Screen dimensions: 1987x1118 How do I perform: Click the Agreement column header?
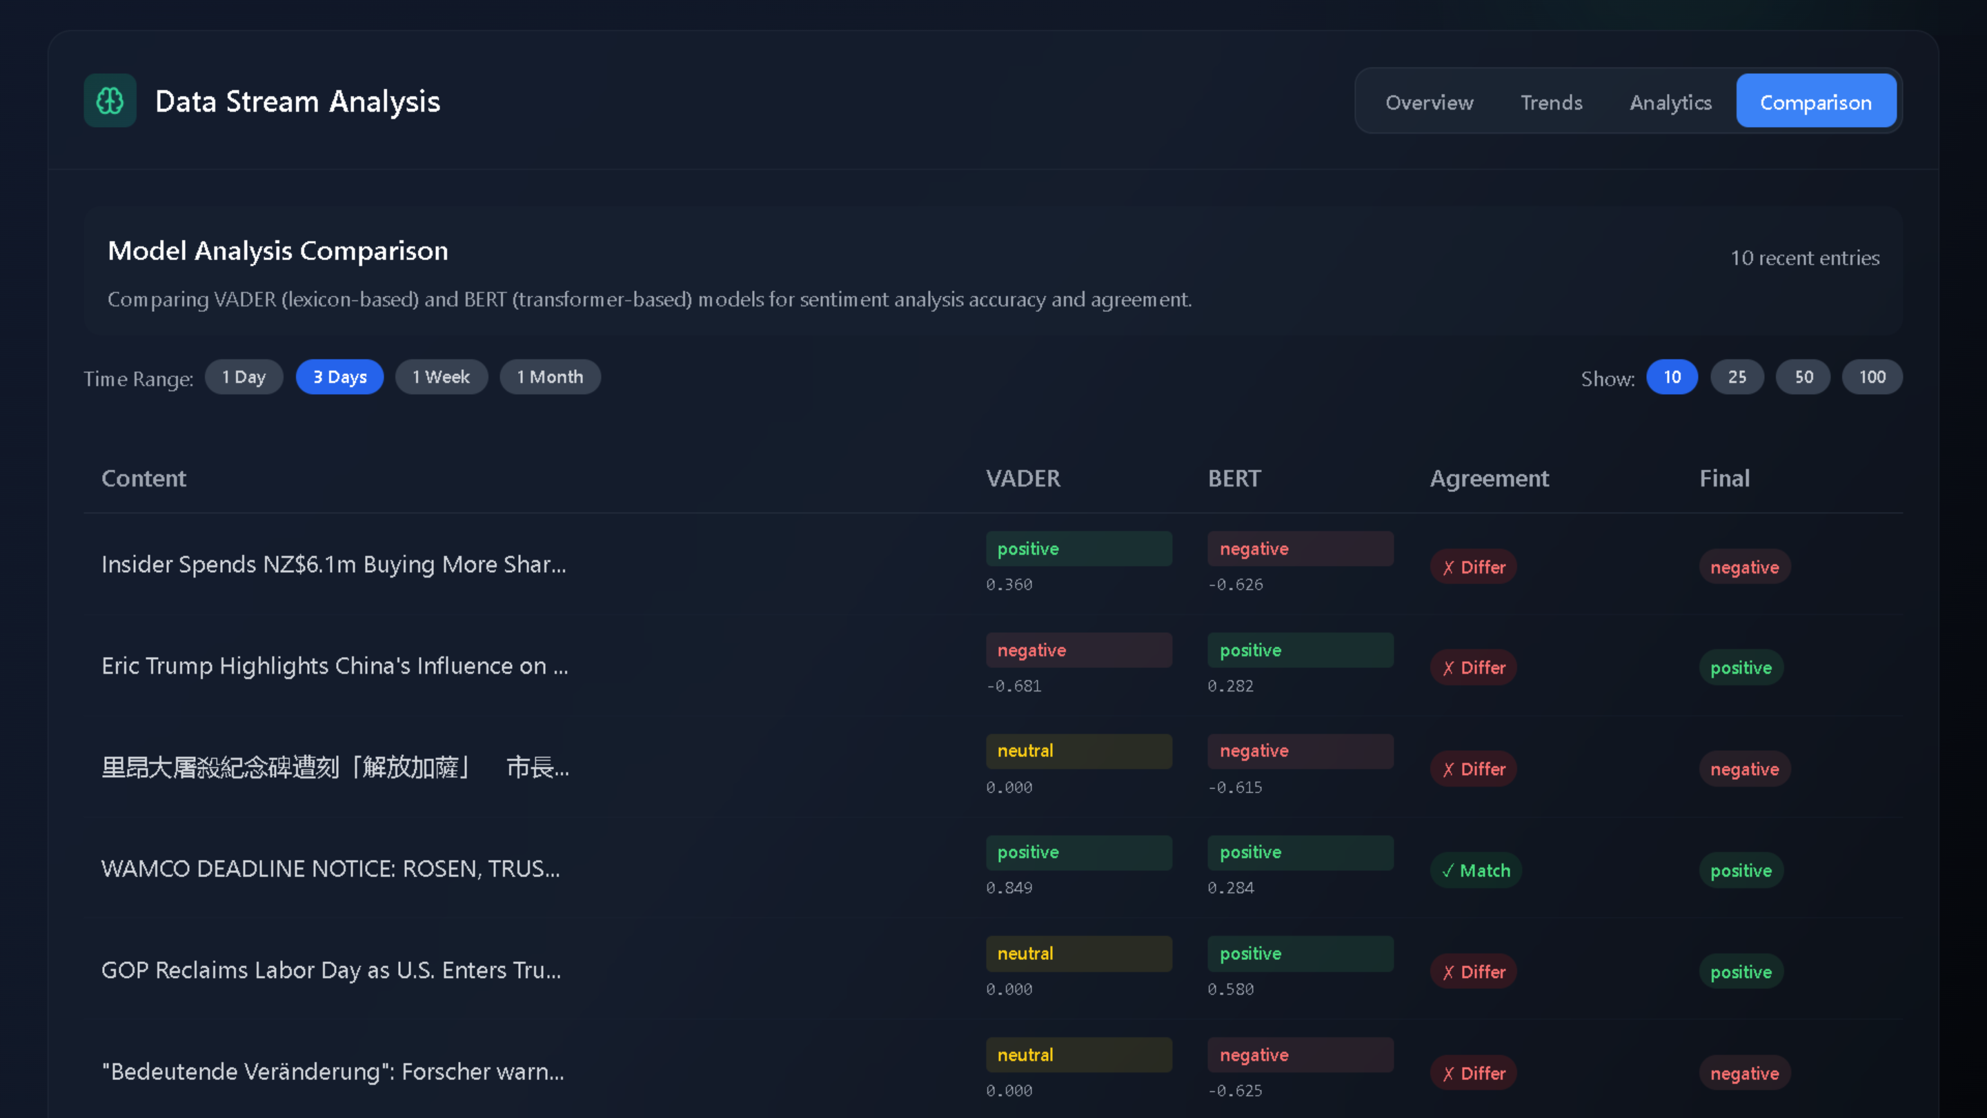(x=1489, y=478)
